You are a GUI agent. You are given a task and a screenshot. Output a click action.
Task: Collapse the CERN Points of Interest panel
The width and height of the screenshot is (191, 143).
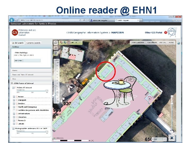click(x=12, y=83)
